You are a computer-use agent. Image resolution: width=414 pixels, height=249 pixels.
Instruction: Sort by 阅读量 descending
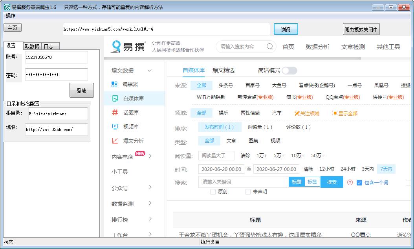click(x=260, y=127)
